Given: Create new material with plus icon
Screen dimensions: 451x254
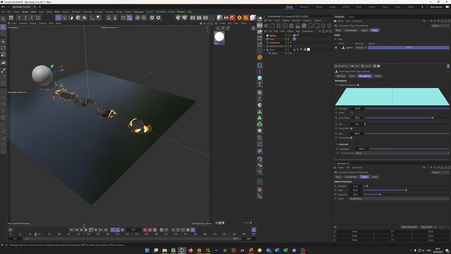Looking at the screenshot, I should coord(218,28).
